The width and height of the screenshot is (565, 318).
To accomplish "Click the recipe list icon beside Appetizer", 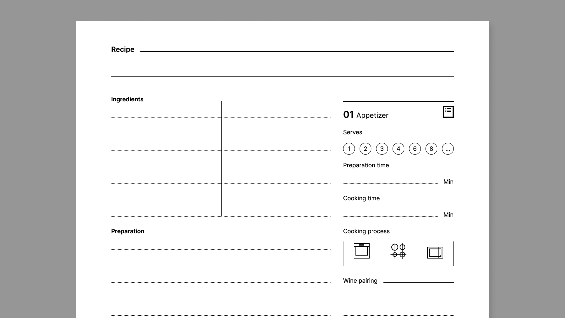I will coord(448,112).
